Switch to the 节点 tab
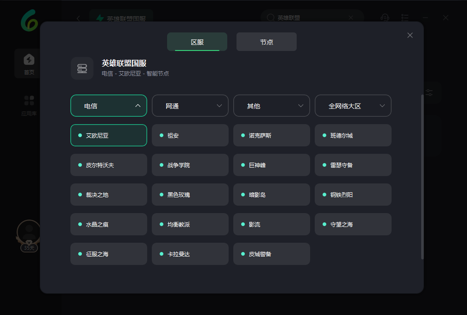 pyautogui.click(x=267, y=42)
